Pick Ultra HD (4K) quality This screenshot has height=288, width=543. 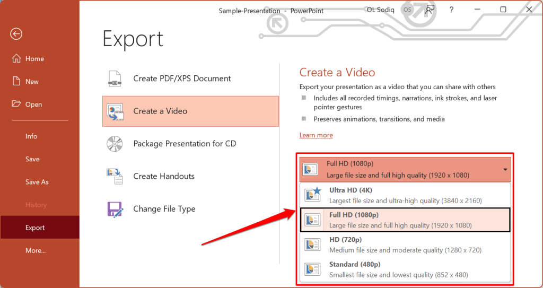(x=405, y=195)
